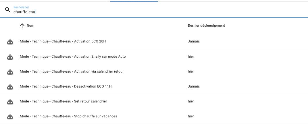Select the active tab underlined at top
Image resolution: width=308 pixels, height=126 pixels.
(134, 1)
